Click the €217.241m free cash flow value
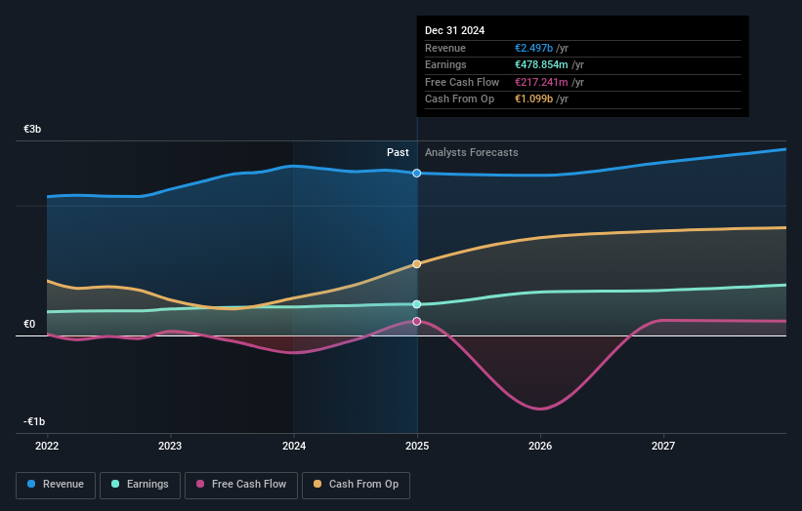Screen dimensions: 802x511 click(x=541, y=82)
